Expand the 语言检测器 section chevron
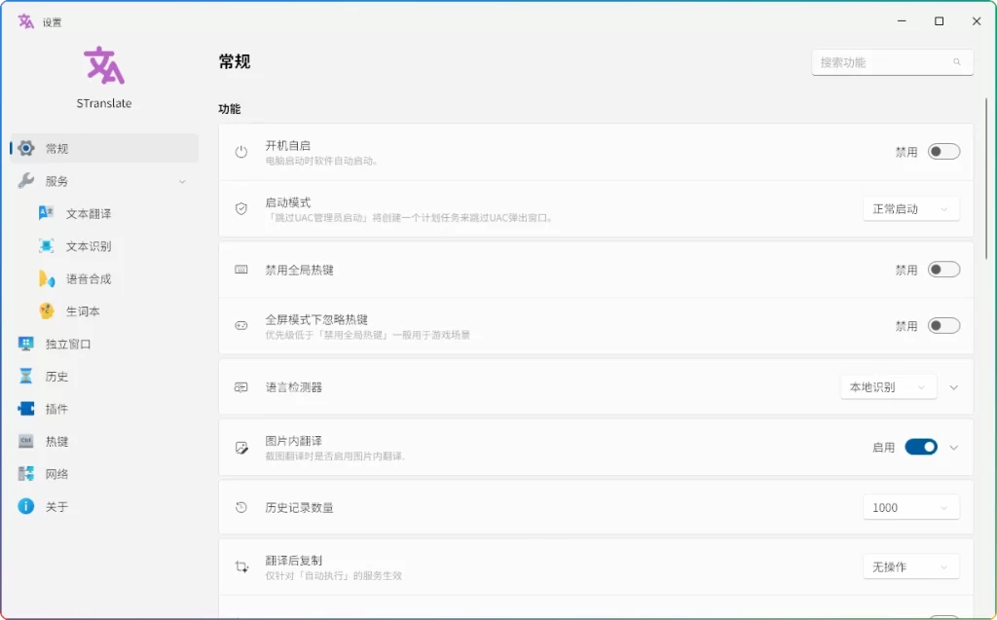Image resolution: width=997 pixels, height=620 pixels. (x=953, y=386)
